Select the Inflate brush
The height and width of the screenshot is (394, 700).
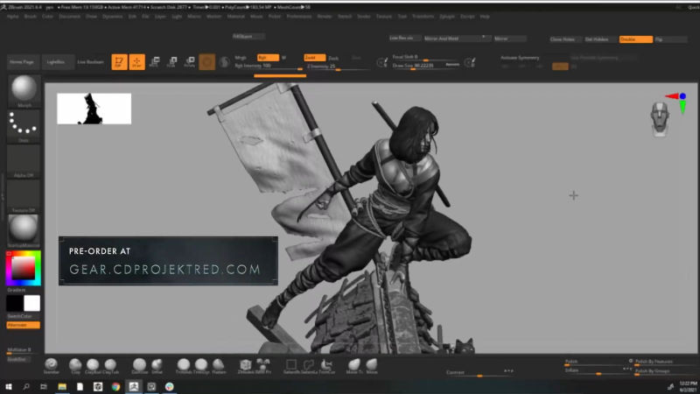[x=157, y=365]
